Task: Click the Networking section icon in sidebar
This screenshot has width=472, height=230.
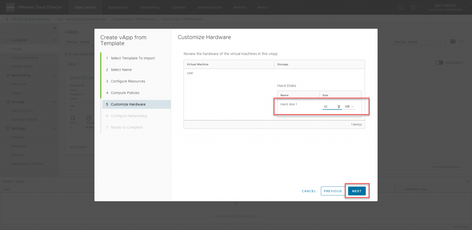Action: point(7,75)
